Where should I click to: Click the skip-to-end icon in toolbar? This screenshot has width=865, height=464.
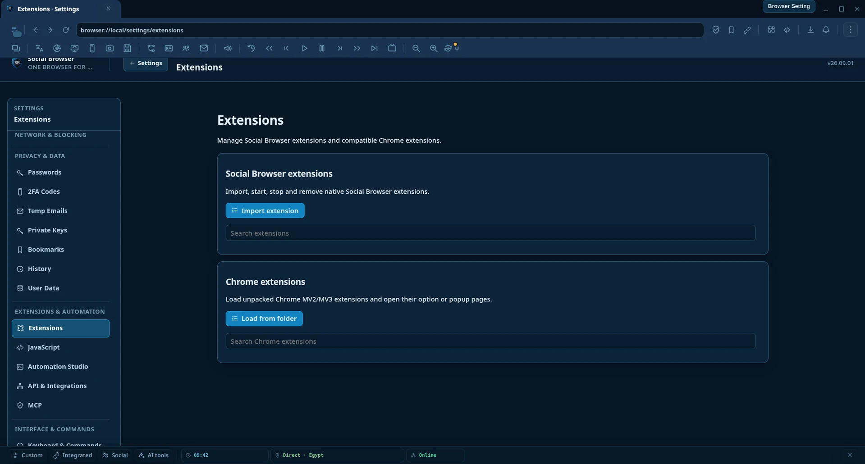coord(374,48)
